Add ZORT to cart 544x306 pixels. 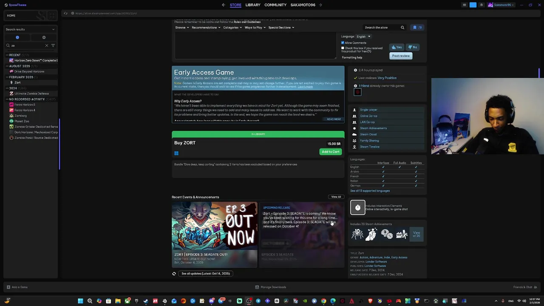pos(330,152)
